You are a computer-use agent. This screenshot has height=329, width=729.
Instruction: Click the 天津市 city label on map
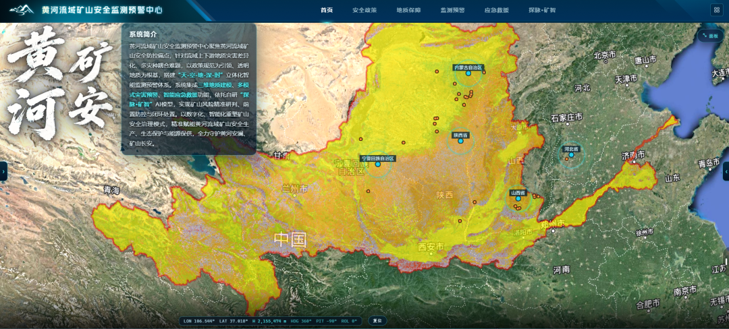point(626,80)
